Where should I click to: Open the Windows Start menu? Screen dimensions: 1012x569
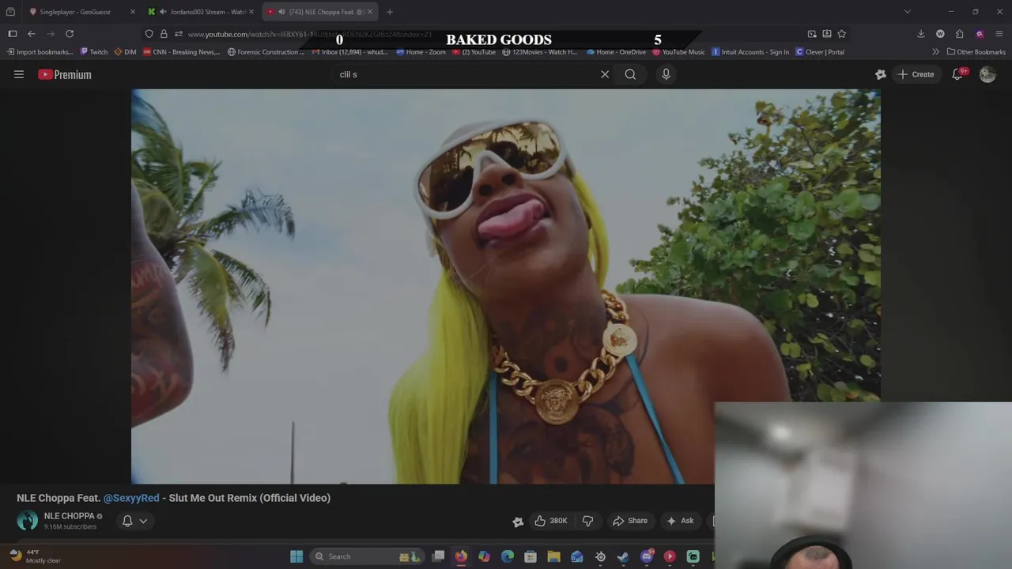click(296, 556)
